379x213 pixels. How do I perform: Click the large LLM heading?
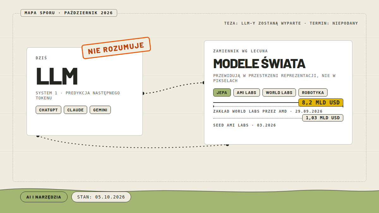(x=57, y=76)
